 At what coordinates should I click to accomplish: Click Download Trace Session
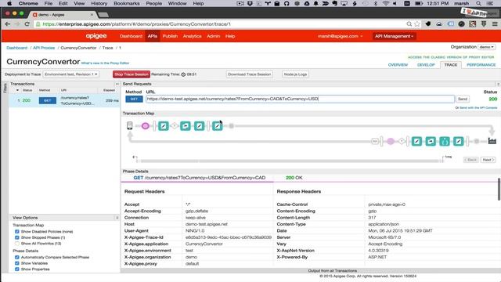[249, 74]
